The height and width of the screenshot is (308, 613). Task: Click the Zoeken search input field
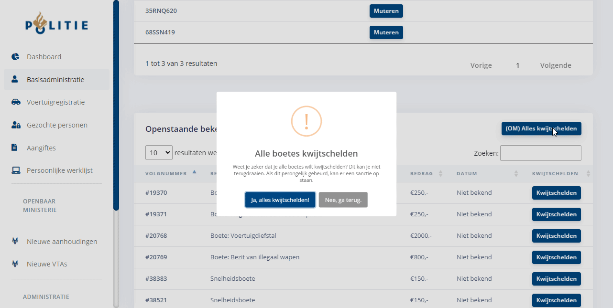click(x=540, y=153)
